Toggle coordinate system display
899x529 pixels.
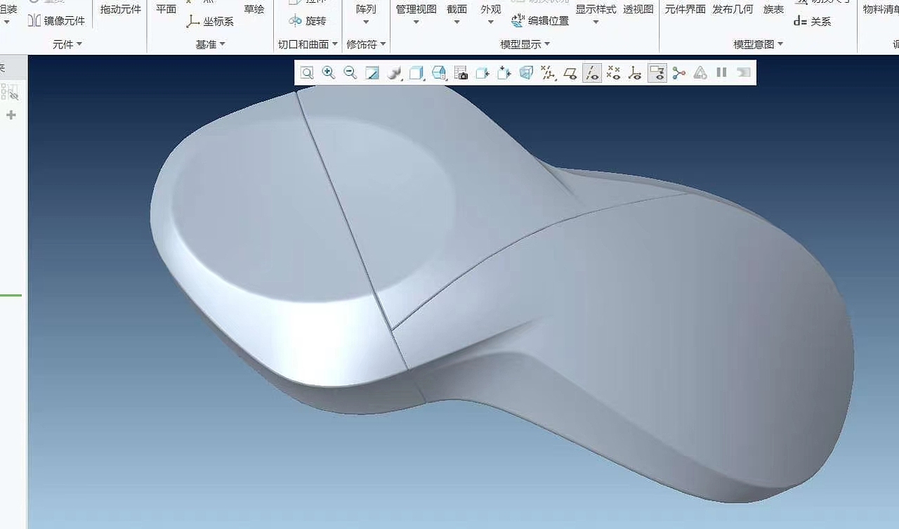pos(635,73)
